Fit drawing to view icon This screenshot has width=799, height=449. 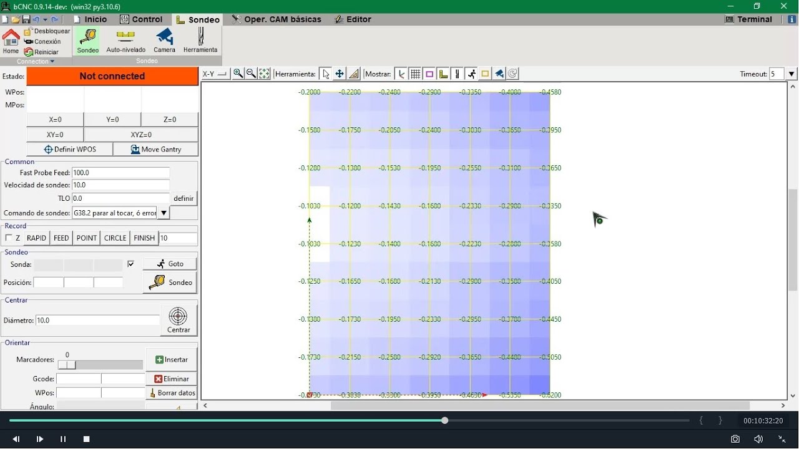(264, 74)
